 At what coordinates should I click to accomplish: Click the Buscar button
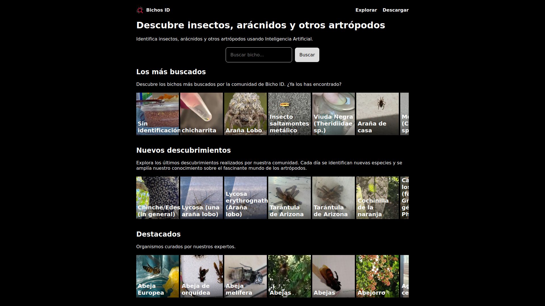(x=307, y=55)
